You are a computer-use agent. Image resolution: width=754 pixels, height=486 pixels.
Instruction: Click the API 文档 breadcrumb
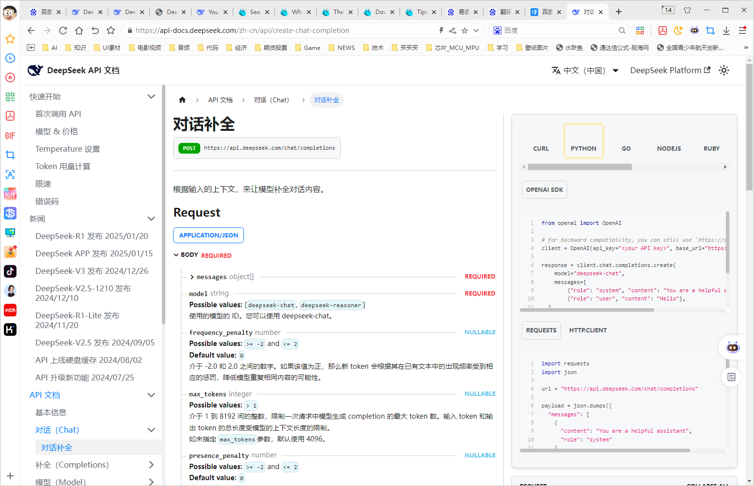coord(221,100)
